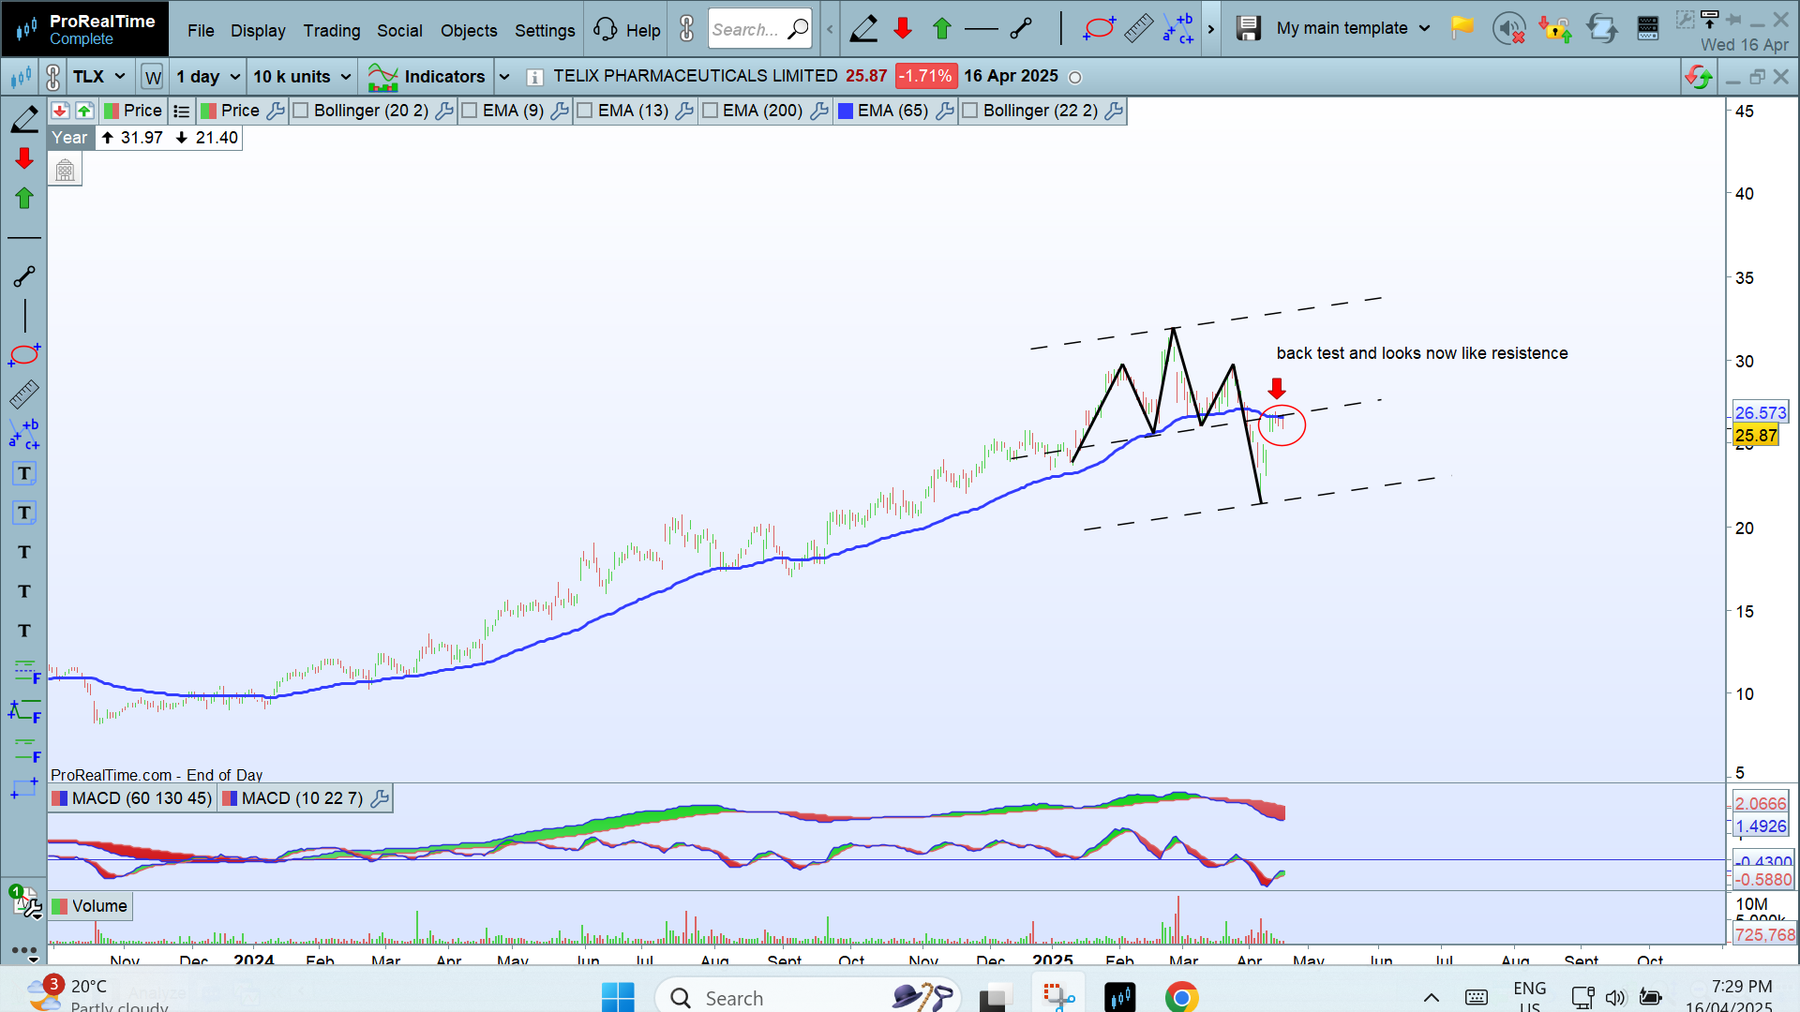This screenshot has width=1800, height=1012.
Task: Select the ruler tool in the left sidebar
Action: [x=24, y=394]
